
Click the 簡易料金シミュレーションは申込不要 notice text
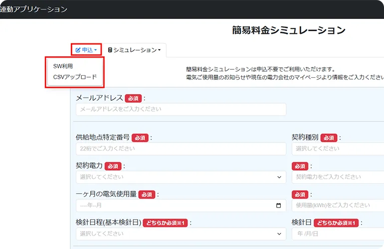(260, 69)
